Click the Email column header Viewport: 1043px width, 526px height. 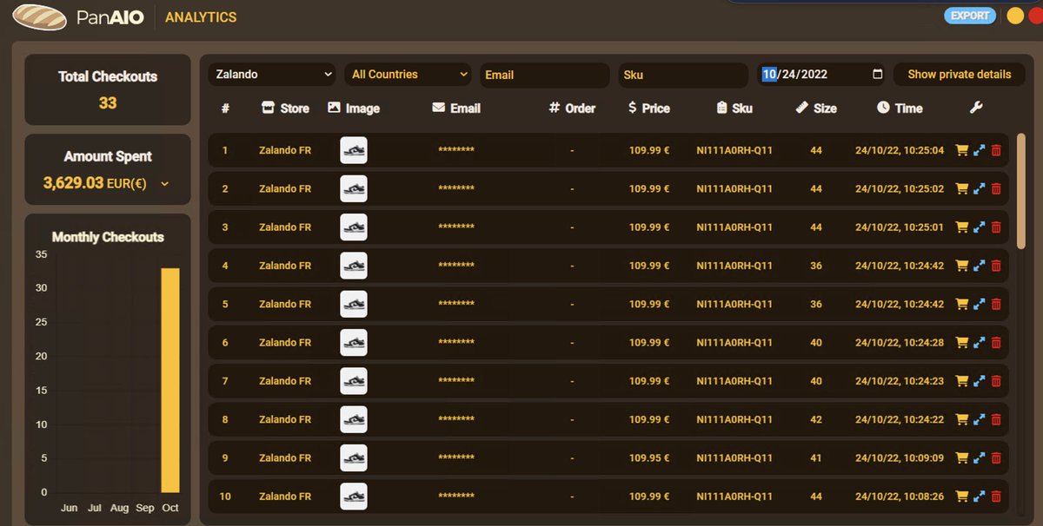(x=456, y=108)
